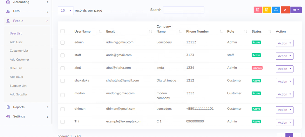Screen dimensions: 305x137
Task: Check the box next to user dhiman
Action: [63, 109]
